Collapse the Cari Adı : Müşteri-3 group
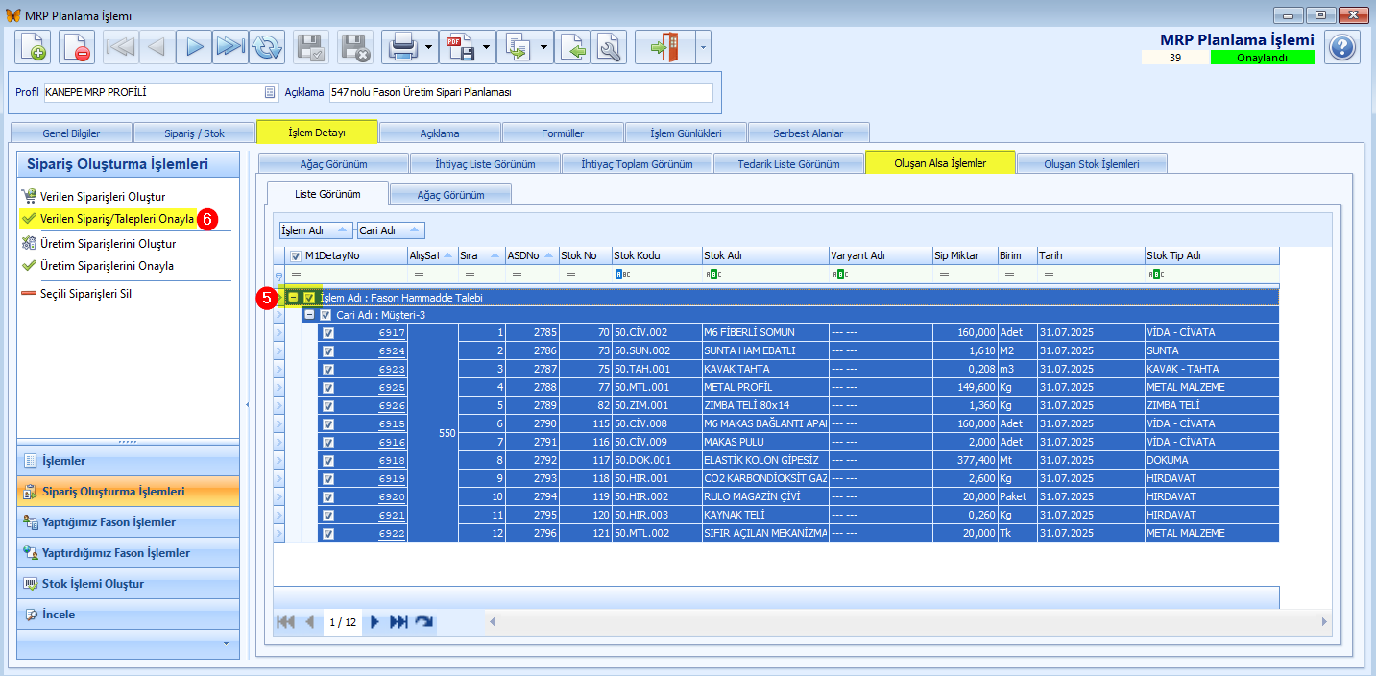The height and width of the screenshot is (676, 1376). [x=309, y=315]
